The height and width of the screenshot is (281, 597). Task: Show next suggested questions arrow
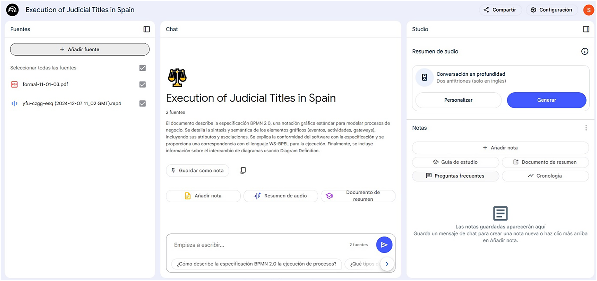tap(387, 264)
